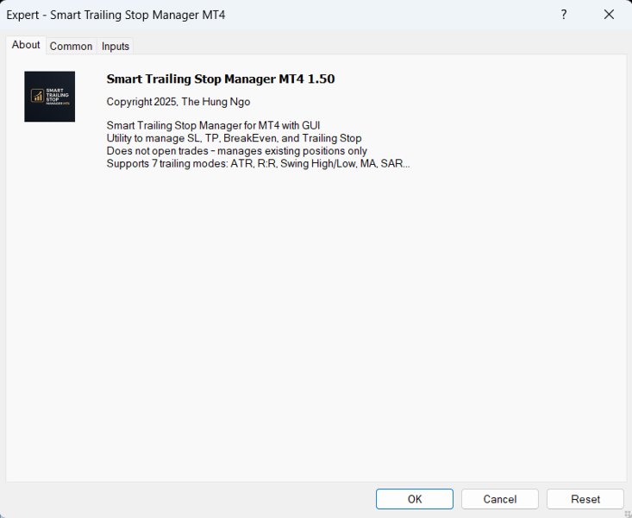The image size is (632, 518).
Task: Click the 'Supports 7 trailing modes' line
Action: 258,163
